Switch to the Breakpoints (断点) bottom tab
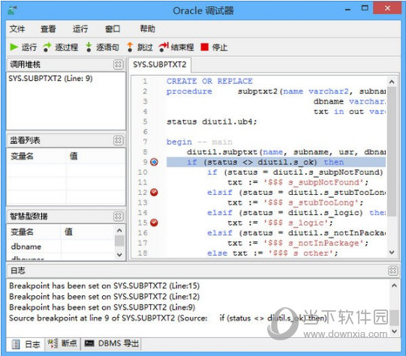The image size is (406, 356). click(x=62, y=344)
